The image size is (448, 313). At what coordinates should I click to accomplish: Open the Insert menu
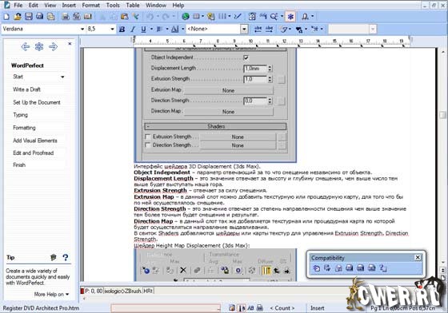(x=69, y=6)
